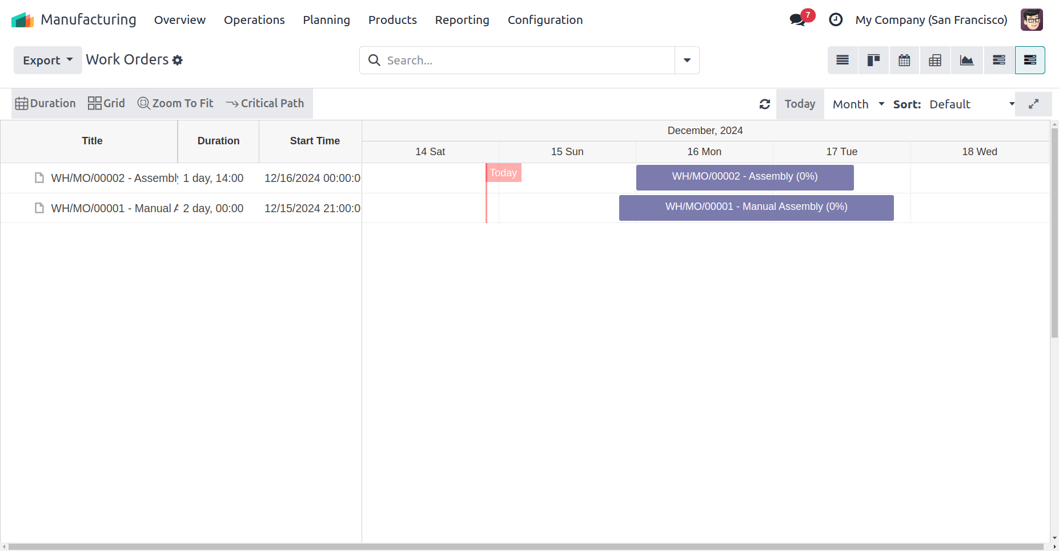1059x551 pixels.
Task: Open the calendar view
Action: coord(904,60)
